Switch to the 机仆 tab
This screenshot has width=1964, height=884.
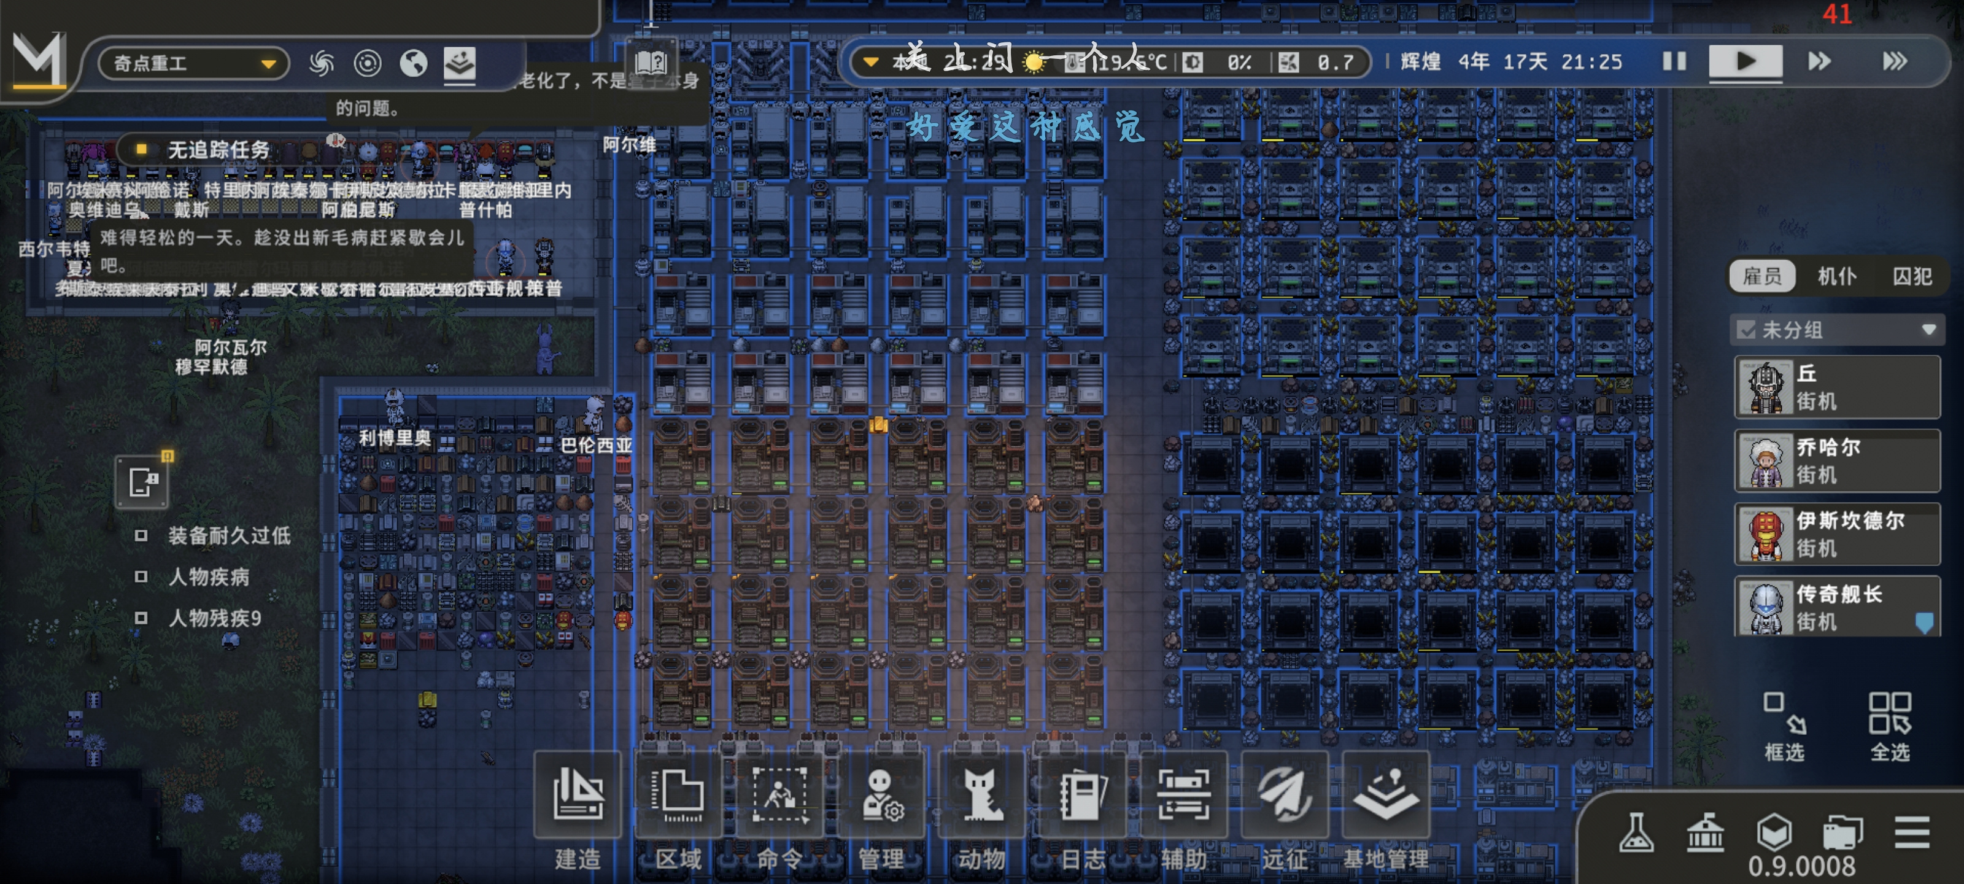click(x=1837, y=276)
